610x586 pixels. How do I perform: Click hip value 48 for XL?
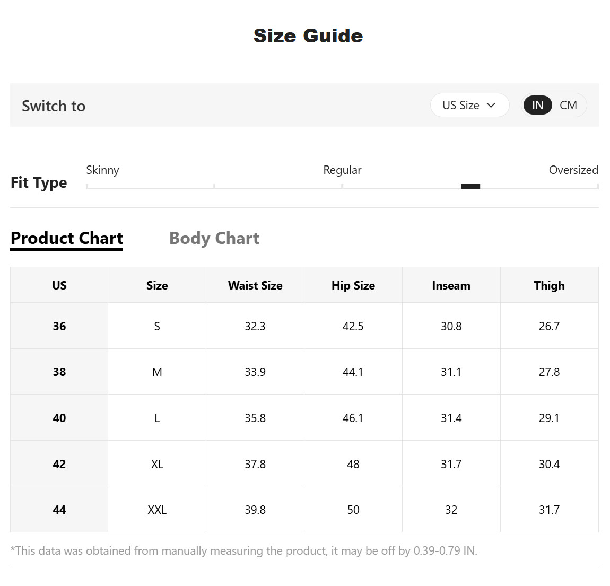(x=353, y=463)
